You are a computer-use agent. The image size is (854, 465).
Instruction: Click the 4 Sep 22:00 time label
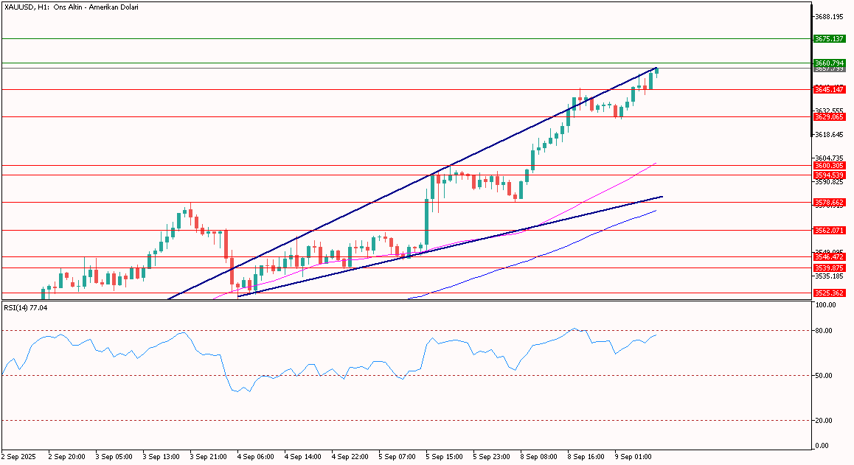coord(350,457)
